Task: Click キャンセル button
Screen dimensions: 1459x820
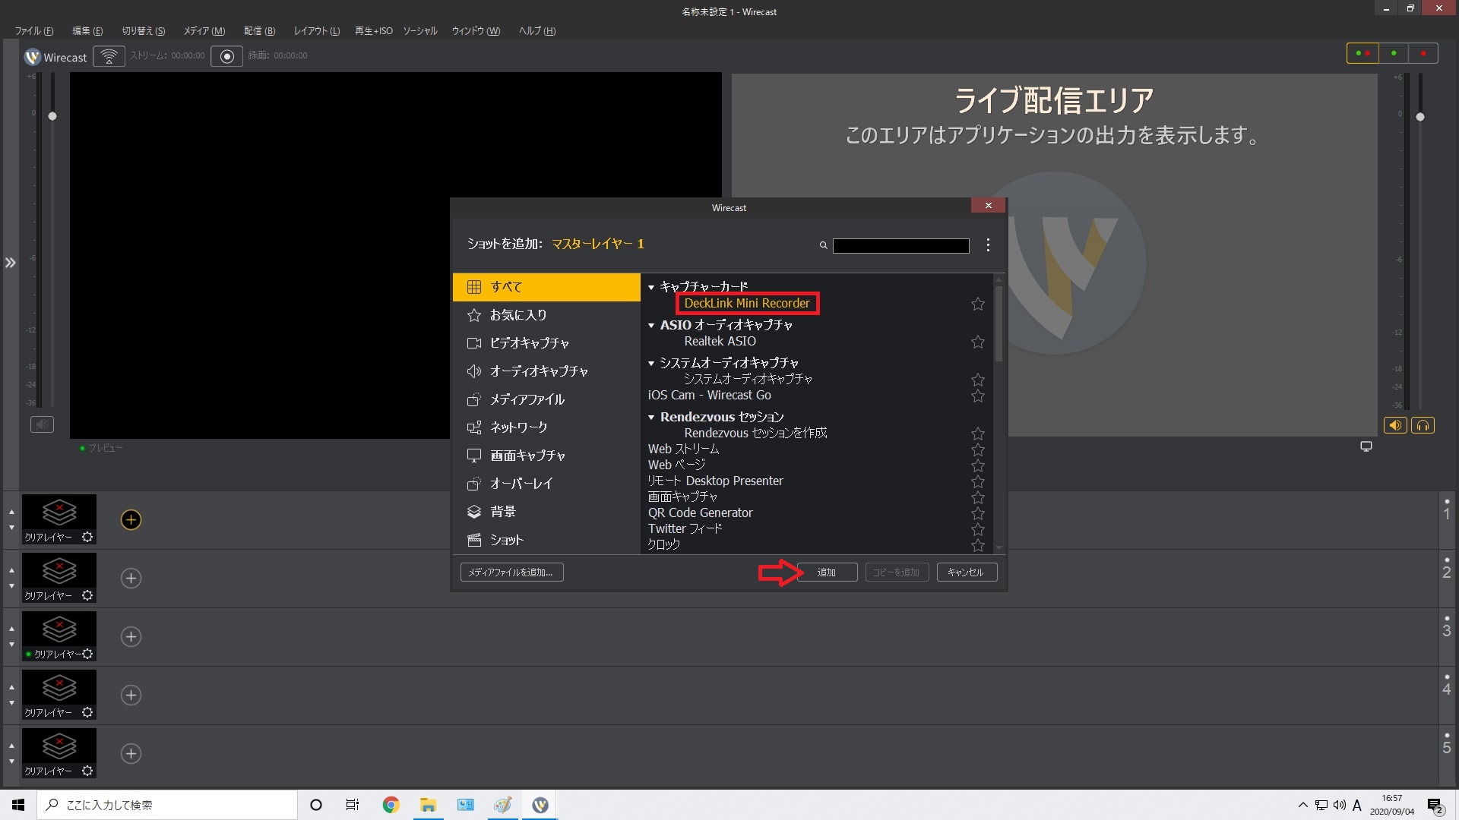Action: point(967,572)
